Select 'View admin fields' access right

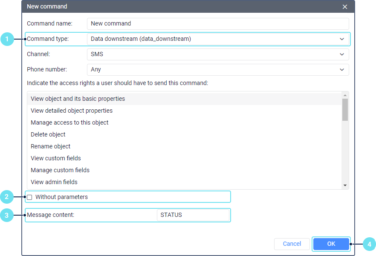[184, 182]
